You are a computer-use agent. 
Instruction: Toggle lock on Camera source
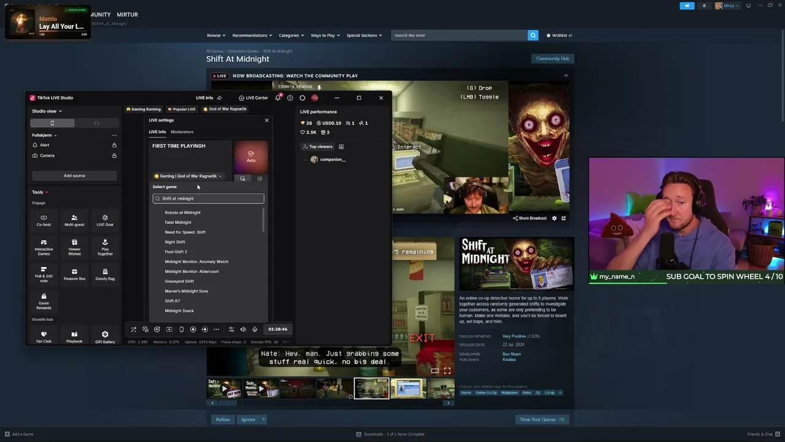(x=114, y=155)
